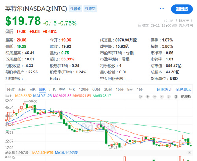Switch to the 15分 chart tab
The height and width of the screenshot is (161, 197).
tap(119, 90)
